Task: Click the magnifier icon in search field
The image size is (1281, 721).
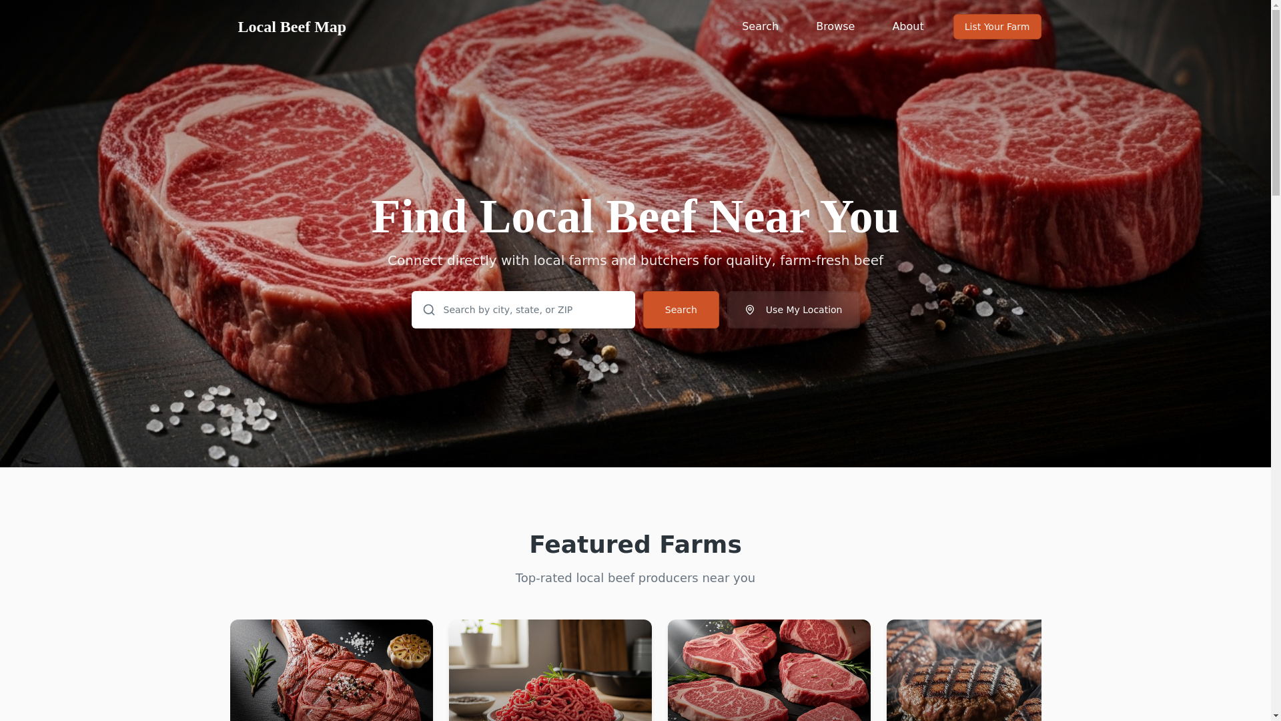Action: 428,310
